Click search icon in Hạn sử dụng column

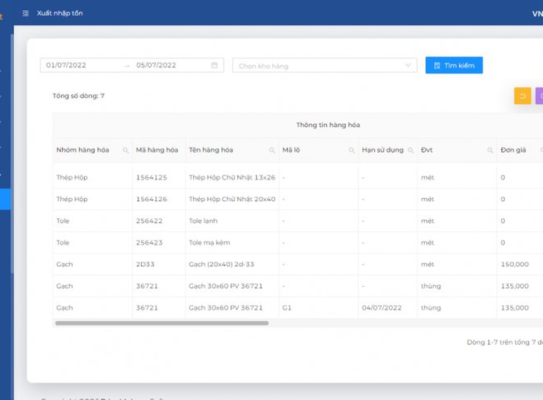pos(410,150)
